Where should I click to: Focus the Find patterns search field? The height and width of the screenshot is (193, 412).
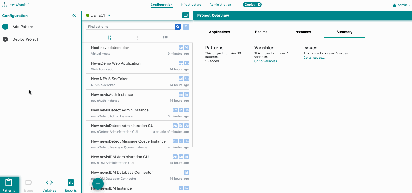point(130,27)
